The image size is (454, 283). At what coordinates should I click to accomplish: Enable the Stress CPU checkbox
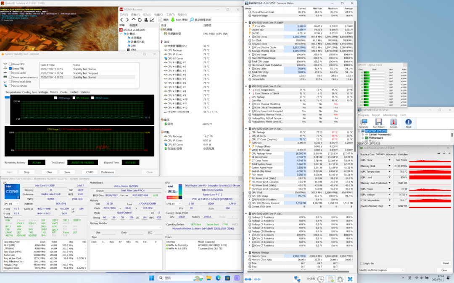click(x=11, y=64)
